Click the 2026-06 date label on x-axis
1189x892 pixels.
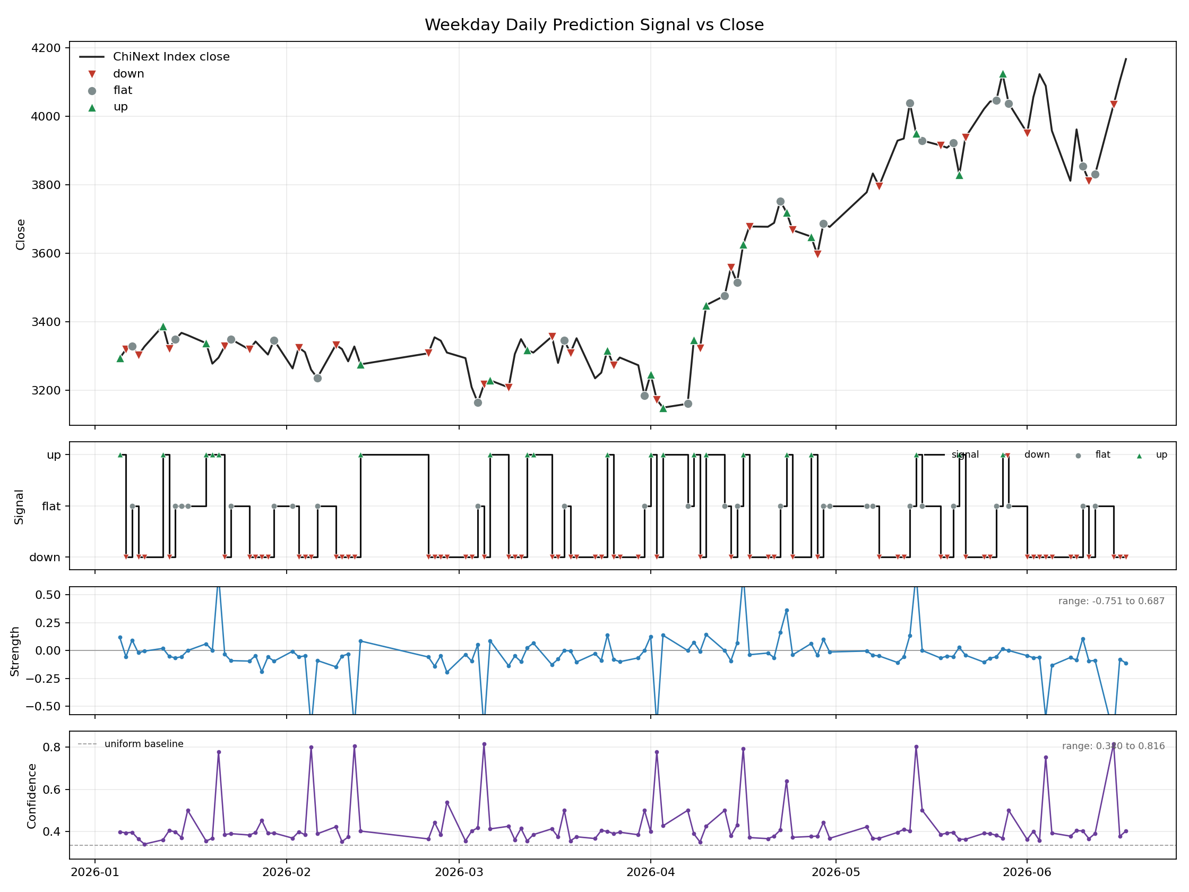(x=1027, y=872)
